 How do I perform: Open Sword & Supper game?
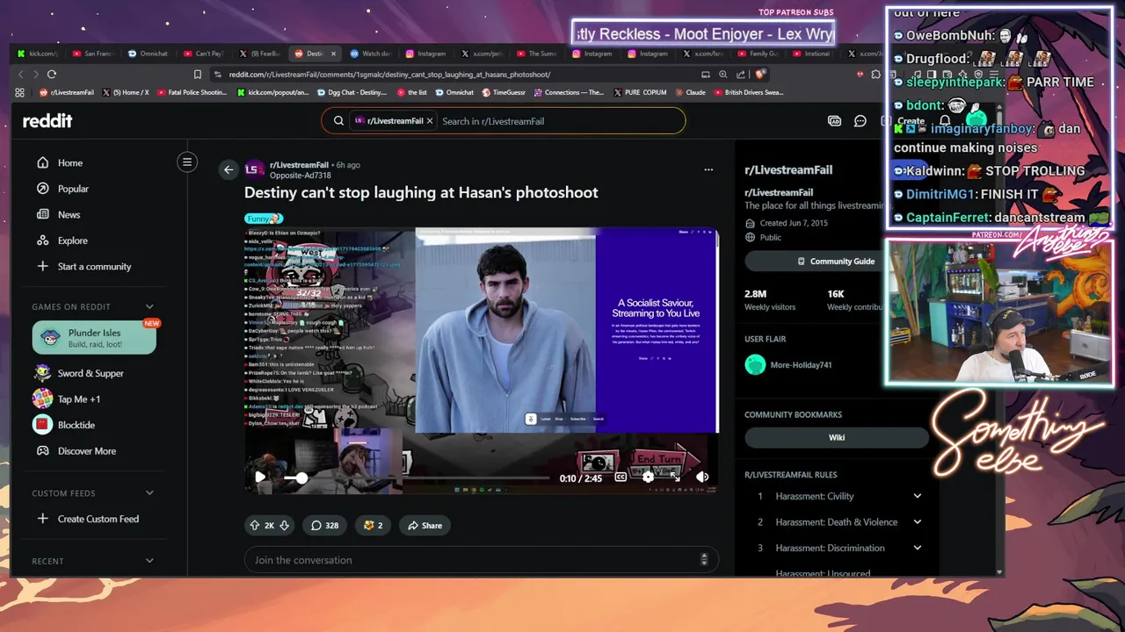click(x=91, y=373)
